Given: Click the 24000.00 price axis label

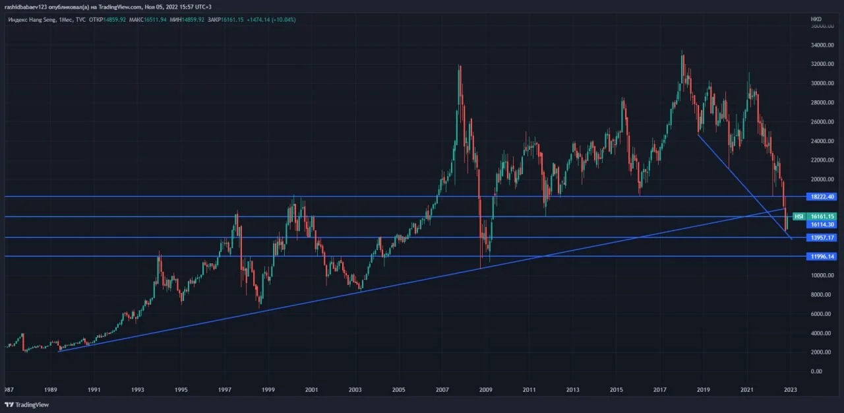Looking at the screenshot, I should [822, 141].
